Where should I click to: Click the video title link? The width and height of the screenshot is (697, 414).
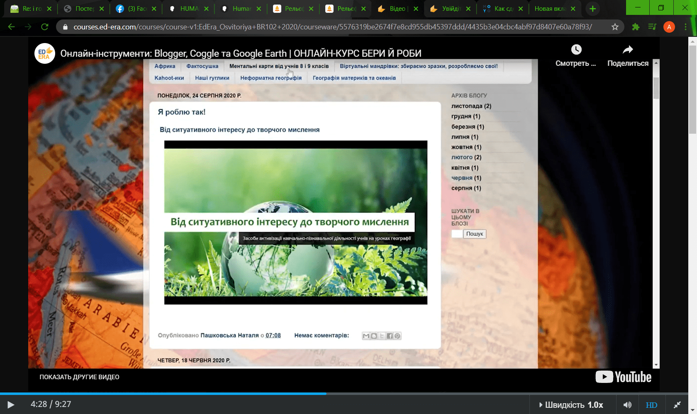[241, 53]
